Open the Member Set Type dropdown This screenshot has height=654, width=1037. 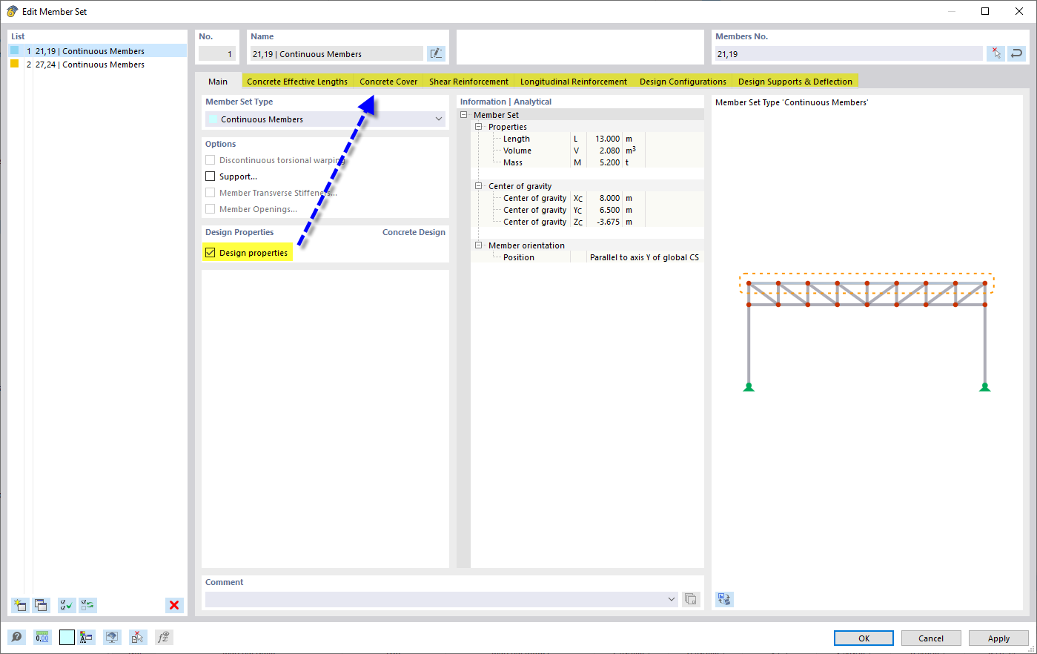click(x=325, y=119)
